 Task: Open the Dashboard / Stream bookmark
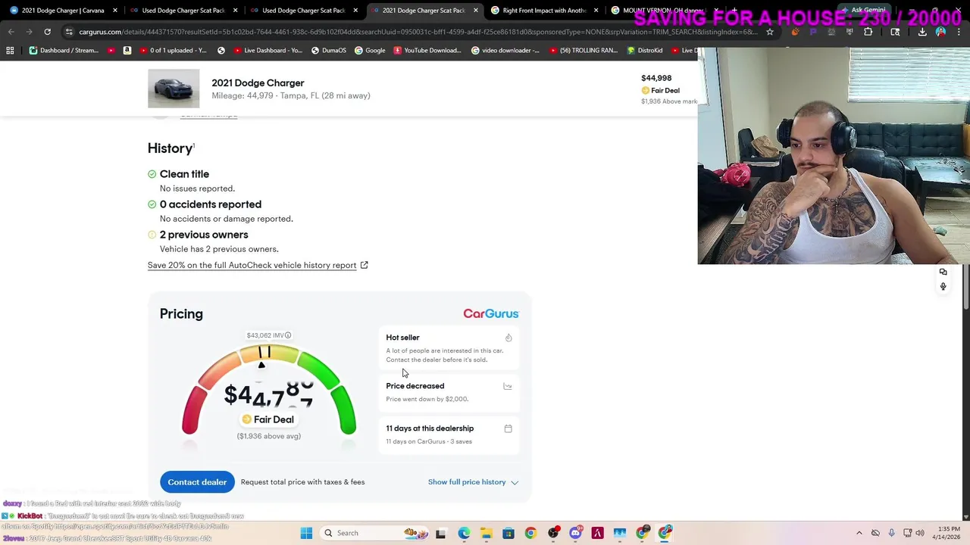(x=64, y=50)
